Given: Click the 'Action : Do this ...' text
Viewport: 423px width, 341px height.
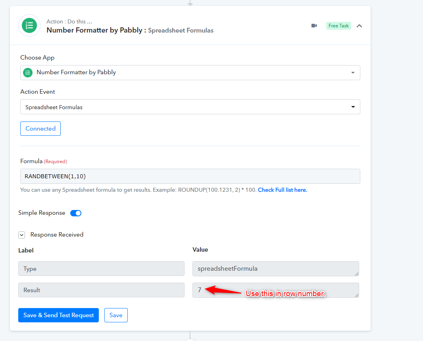Looking at the screenshot, I should (x=69, y=21).
